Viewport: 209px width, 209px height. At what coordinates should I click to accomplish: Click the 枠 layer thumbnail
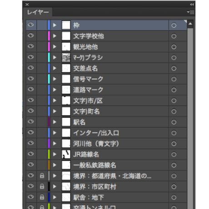(x=66, y=25)
